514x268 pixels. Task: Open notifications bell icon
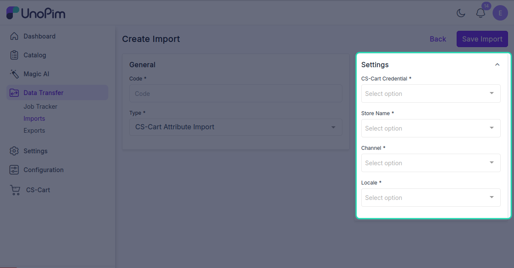(x=481, y=13)
